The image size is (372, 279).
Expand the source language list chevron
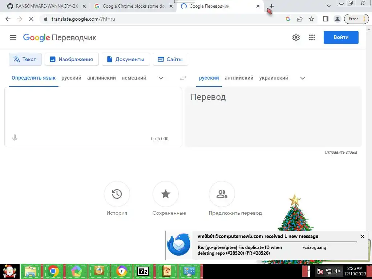[x=161, y=78]
